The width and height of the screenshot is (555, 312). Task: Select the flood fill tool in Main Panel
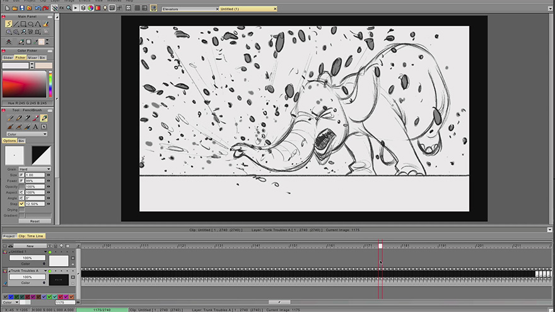click(45, 24)
